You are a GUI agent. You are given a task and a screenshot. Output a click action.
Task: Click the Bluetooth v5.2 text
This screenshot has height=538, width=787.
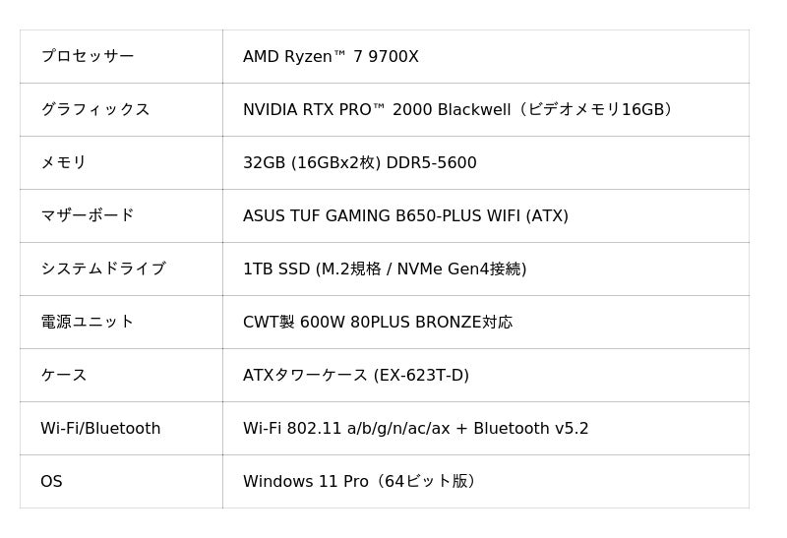pyautogui.click(x=531, y=429)
